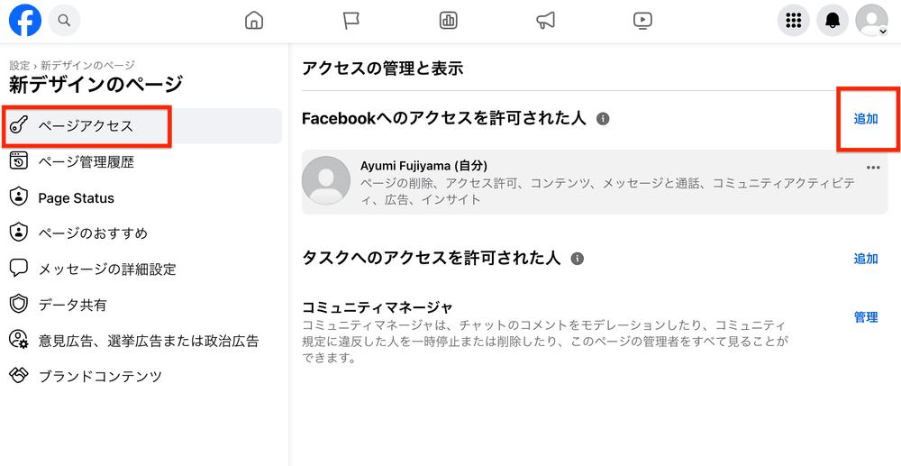The height and width of the screenshot is (466, 901).
Task: Open the video play icon
Action: tap(642, 21)
